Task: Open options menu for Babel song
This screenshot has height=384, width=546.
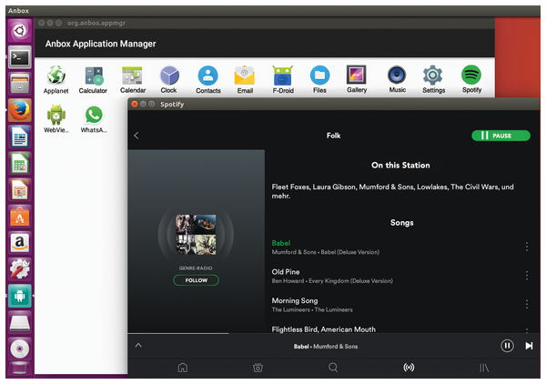Action: pyautogui.click(x=527, y=247)
